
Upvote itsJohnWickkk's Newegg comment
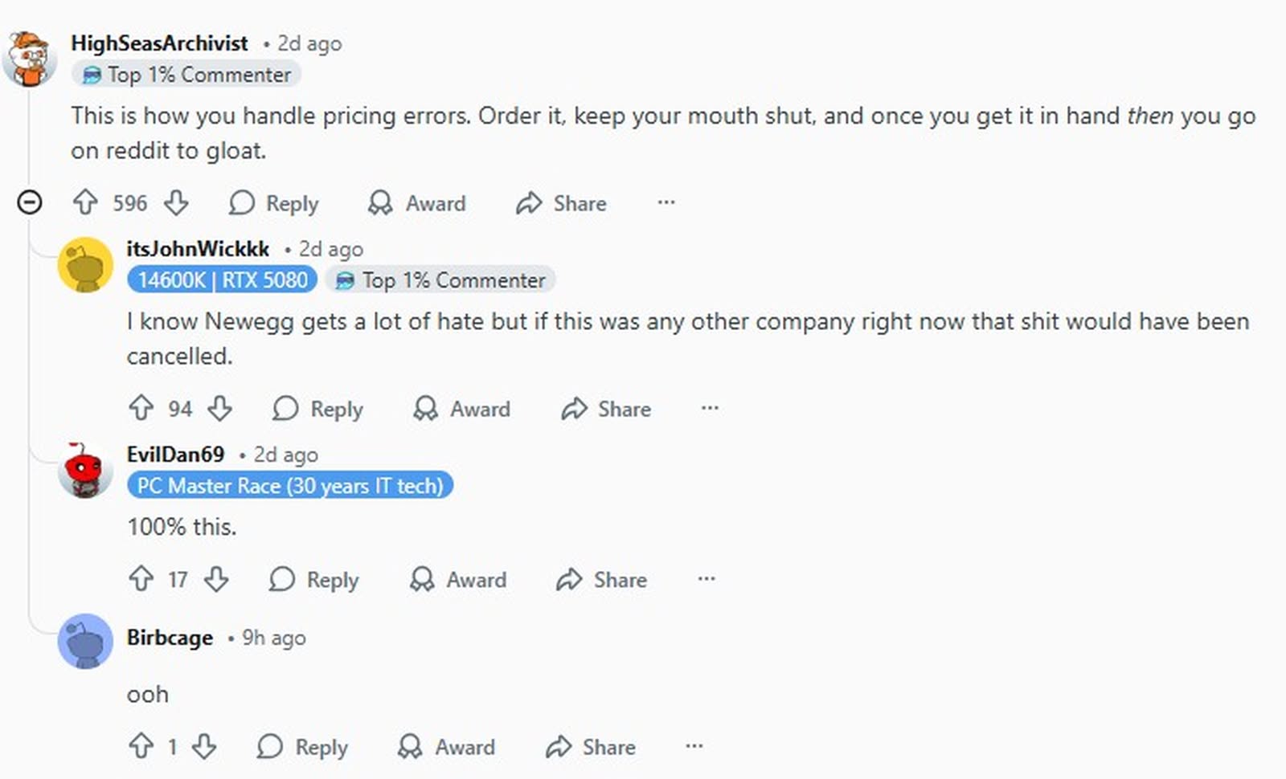(x=141, y=408)
